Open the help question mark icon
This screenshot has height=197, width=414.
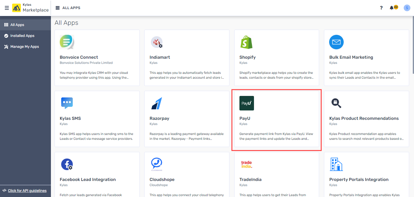pyautogui.click(x=381, y=8)
